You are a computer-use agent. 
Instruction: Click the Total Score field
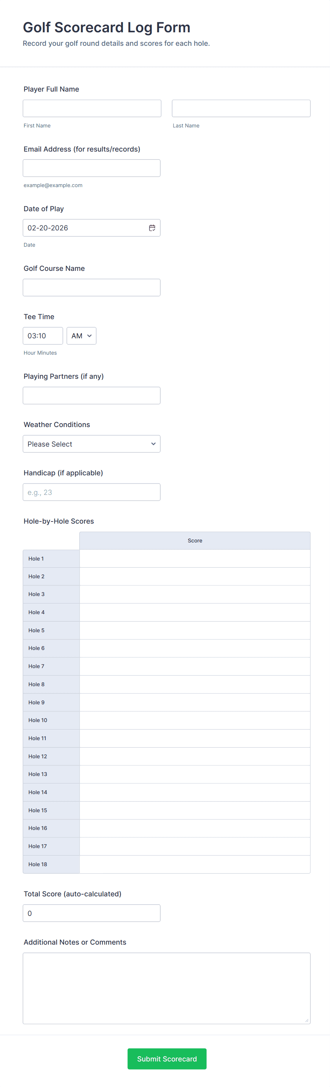92,913
